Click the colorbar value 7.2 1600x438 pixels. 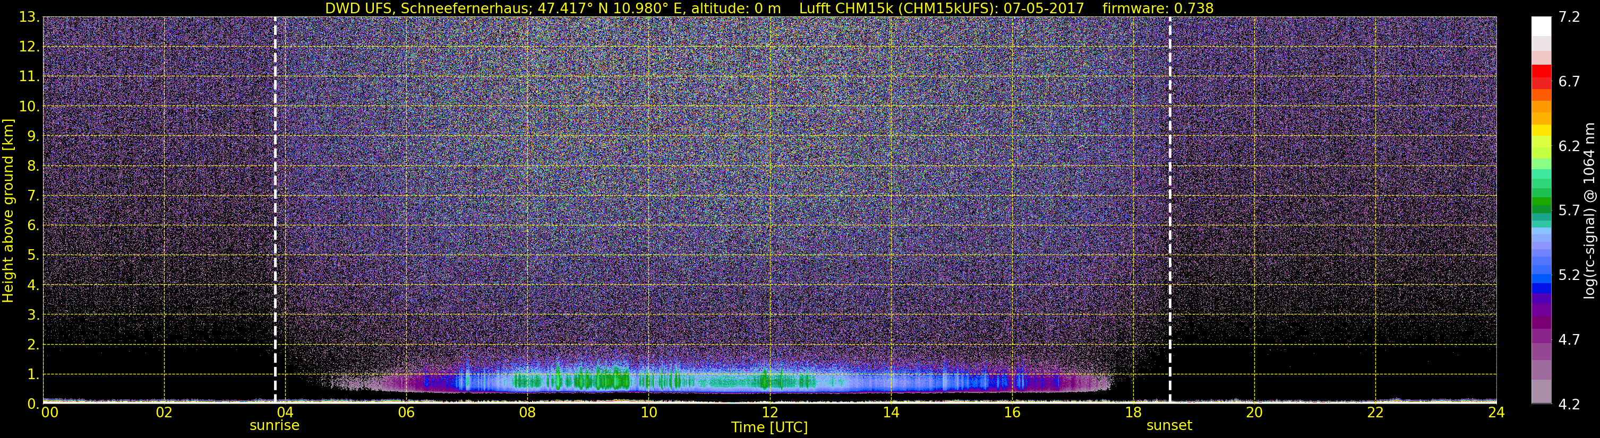click(1569, 17)
